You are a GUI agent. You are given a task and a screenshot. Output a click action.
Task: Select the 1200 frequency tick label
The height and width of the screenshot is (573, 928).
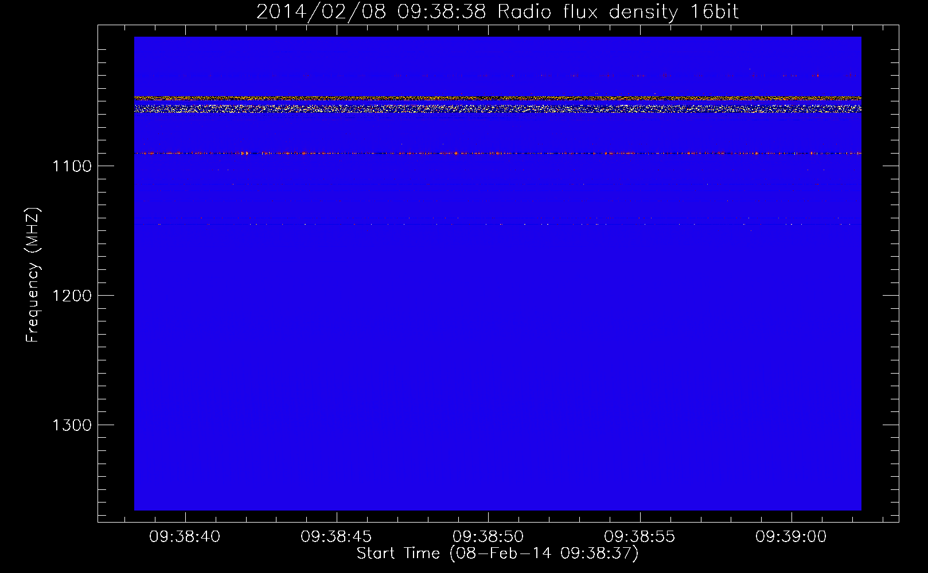(x=72, y=296)
